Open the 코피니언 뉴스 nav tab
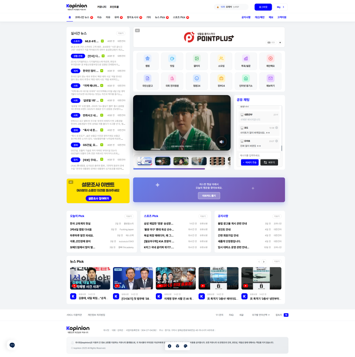355x357 pixels. pos(84,17)
